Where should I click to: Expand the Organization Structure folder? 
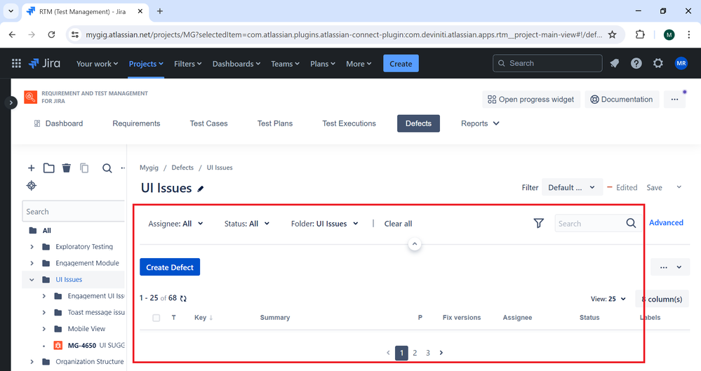pyautogui.click(x=32, y=362)
